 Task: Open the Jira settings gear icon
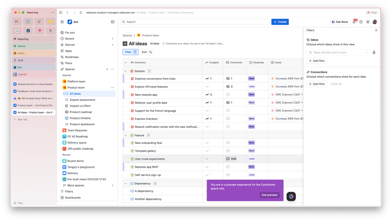(368, 22)
